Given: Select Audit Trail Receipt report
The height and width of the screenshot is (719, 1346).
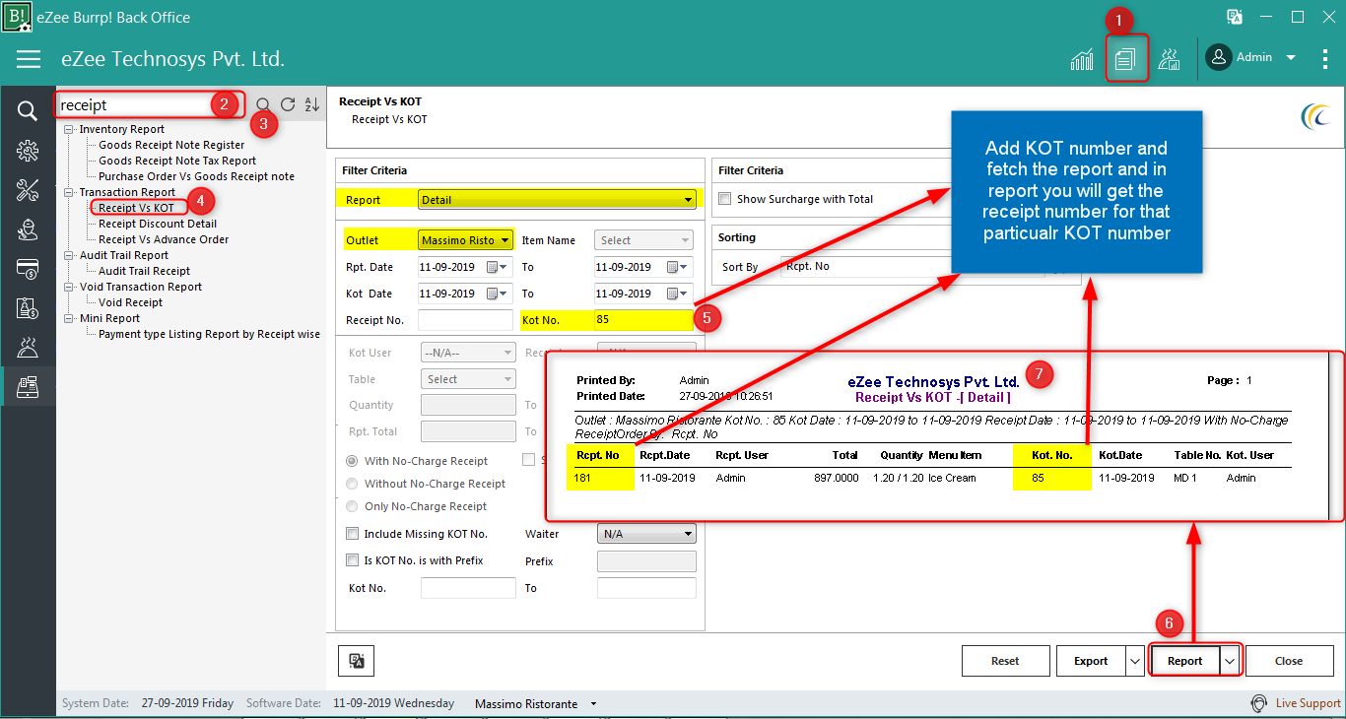Looking at the screenshot, I should pos(144,271).
